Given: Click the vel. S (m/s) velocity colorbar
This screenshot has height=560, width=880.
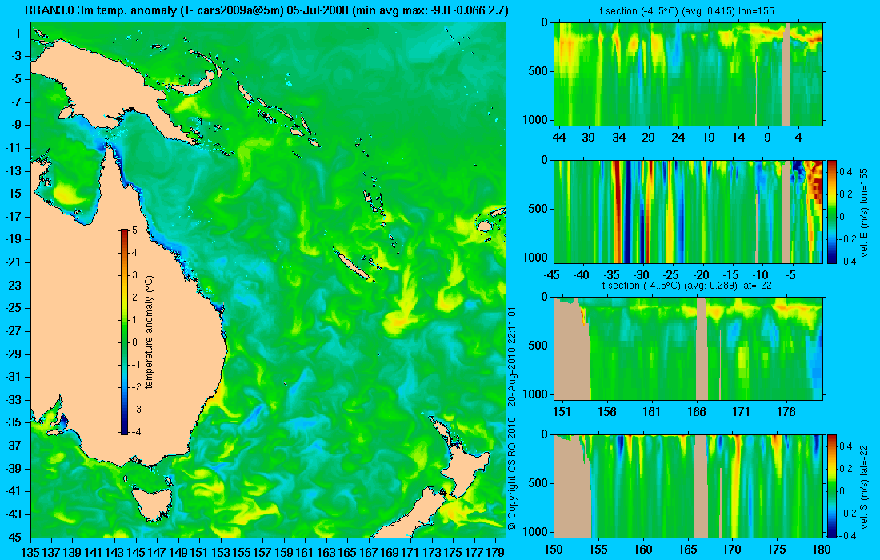Looking at the screenshot, I should click(831, 486).
